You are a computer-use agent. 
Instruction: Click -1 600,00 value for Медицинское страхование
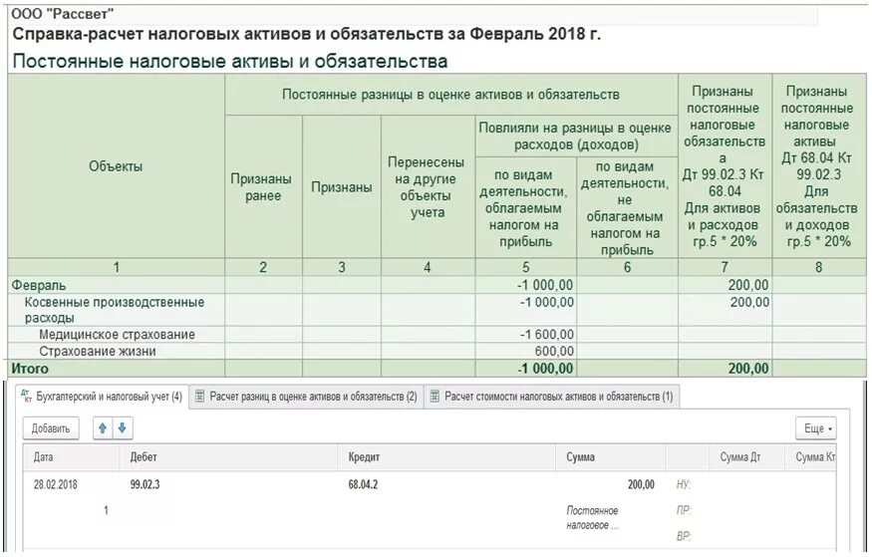coord(547,335)
